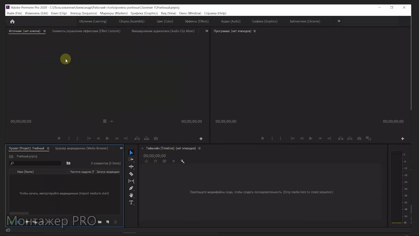Go to the Home screen icon

(x=12, y=21)
